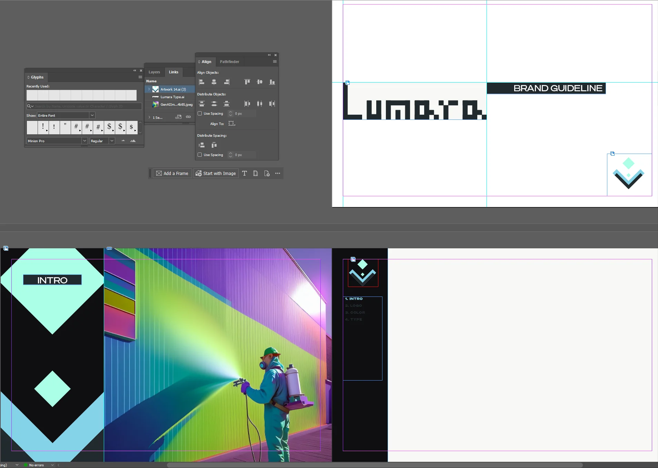This screenshot has height=468, width=658.
Task: Select the Lumara Type.ai link row
Action: [170, 97]
